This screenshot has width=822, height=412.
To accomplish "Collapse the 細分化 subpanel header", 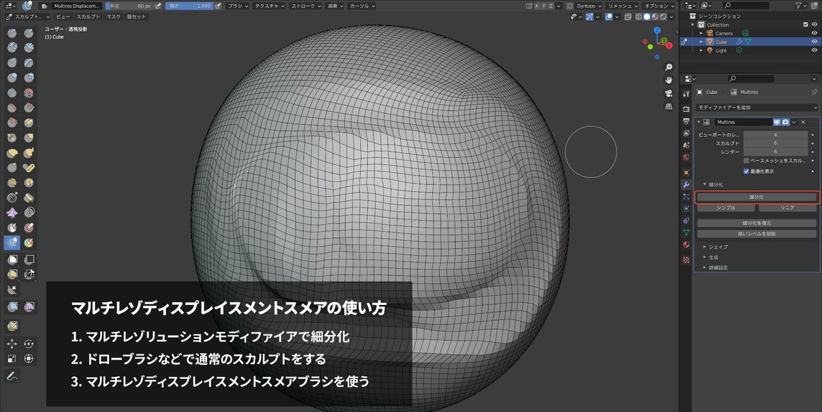I will (x=714, y=184).
